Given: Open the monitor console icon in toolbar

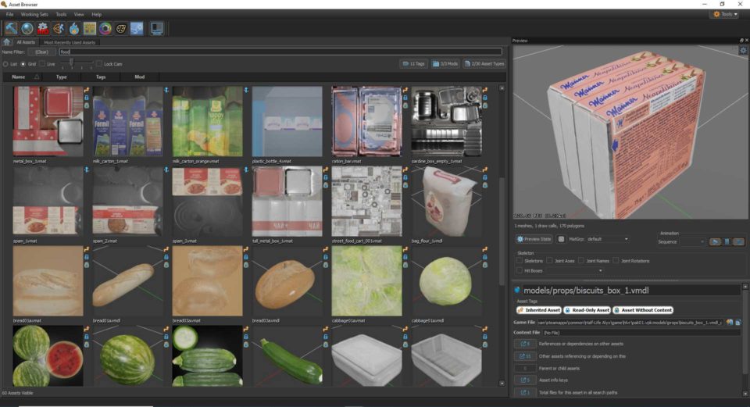Looking at the screenshot, I should point(157,29).
